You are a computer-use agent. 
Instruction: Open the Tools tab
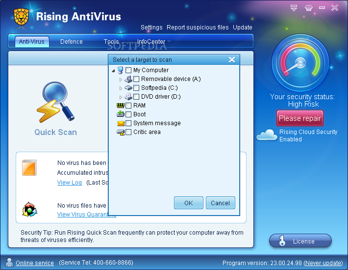(x=111, y=42)
